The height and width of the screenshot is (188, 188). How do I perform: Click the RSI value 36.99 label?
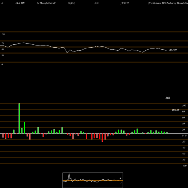[x=173, y=50]
